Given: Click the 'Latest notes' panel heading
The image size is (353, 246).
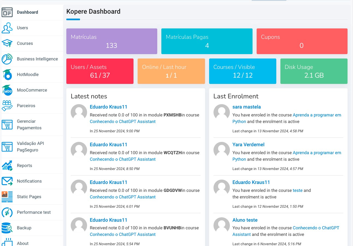Looking at the screenshot, I should click(89, 96).
